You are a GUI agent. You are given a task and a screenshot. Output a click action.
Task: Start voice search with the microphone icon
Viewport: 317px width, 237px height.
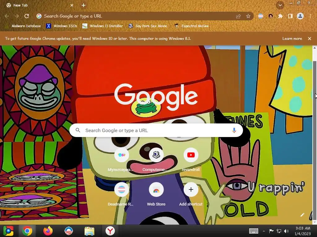[234, 131]
